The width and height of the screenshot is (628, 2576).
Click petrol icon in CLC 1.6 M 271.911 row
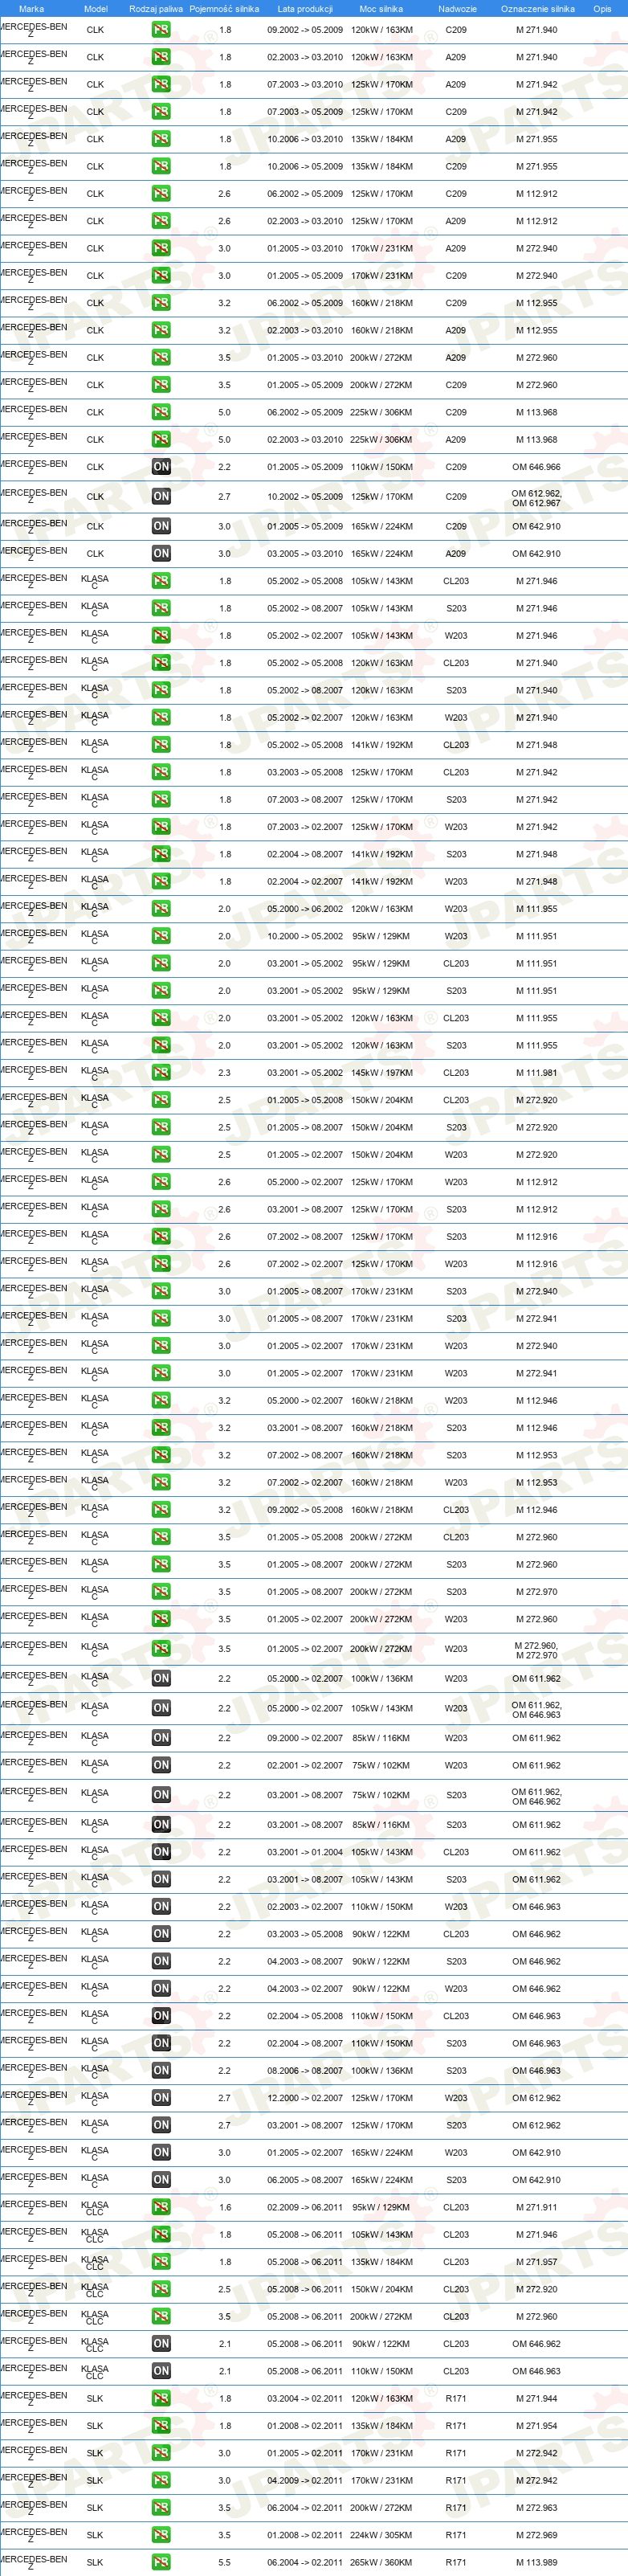[161, 2206]
